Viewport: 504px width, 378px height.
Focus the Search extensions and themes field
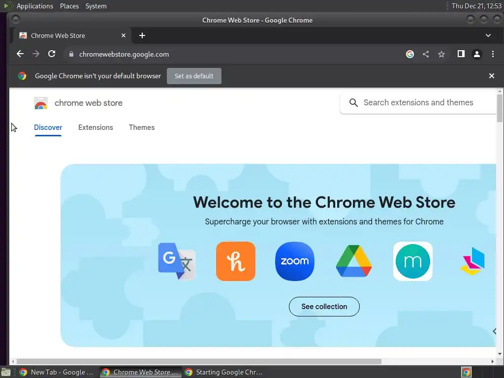418,102
